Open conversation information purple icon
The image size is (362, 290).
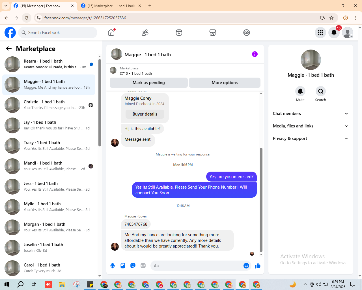click(255, 54)
